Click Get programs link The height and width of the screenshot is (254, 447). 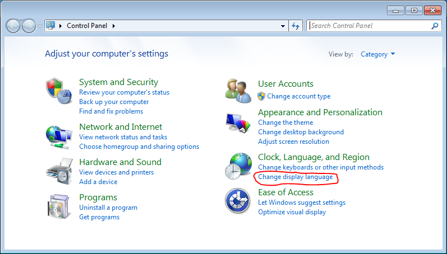tap(99, 217)
